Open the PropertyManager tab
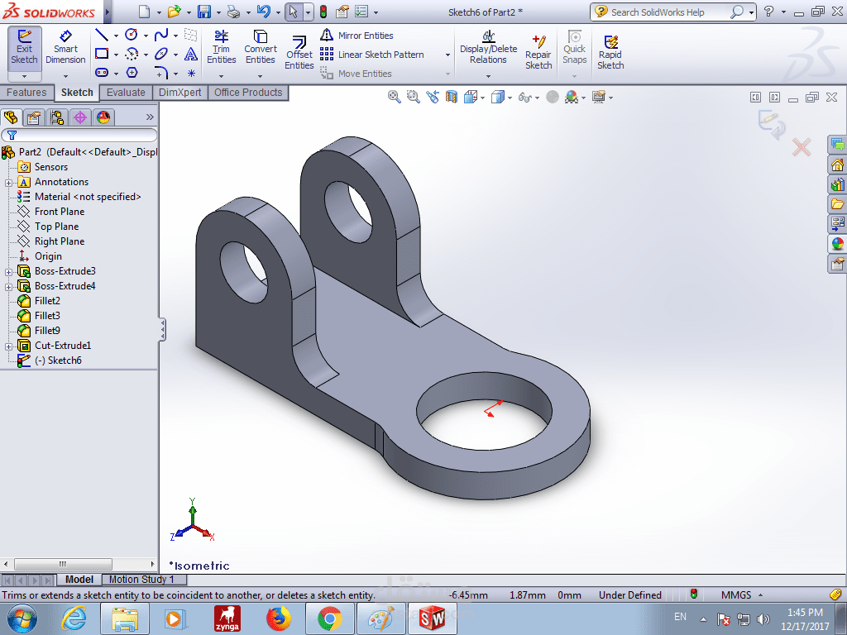Screen dimensions: 847x635 point(34,117)
